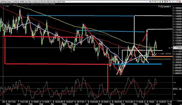Click the Jul month label on time axis

pyautogui.click(x=87, y=104)
